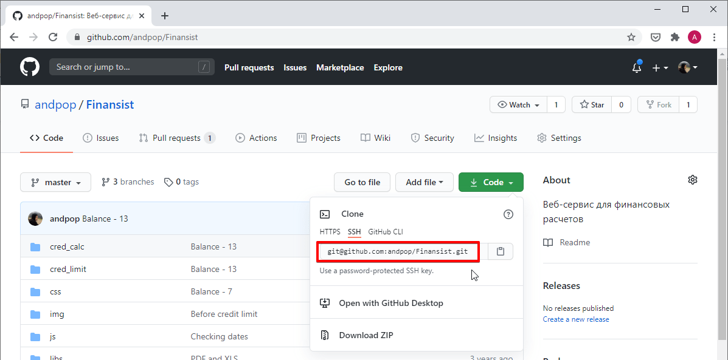Screen dimensions: 728x360
Task: Click the js folder icon
Action: click(x=35, y=337)
